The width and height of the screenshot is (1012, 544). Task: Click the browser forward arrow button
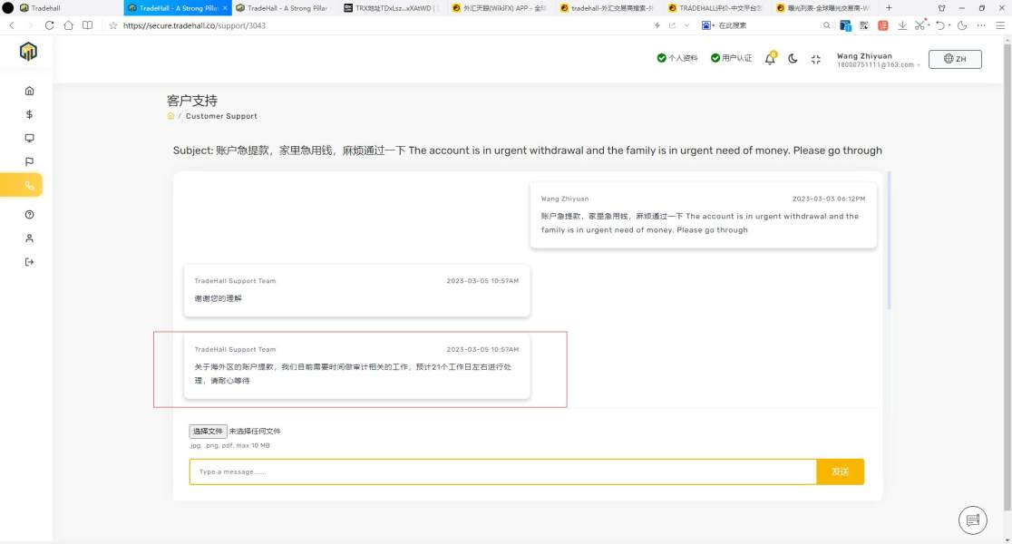click(x=30, y=25)
